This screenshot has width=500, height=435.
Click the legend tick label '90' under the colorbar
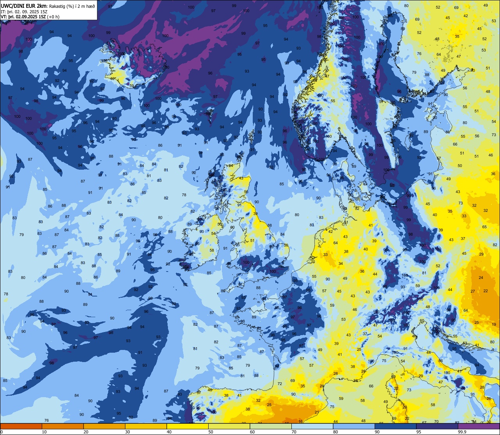(377, 432)
